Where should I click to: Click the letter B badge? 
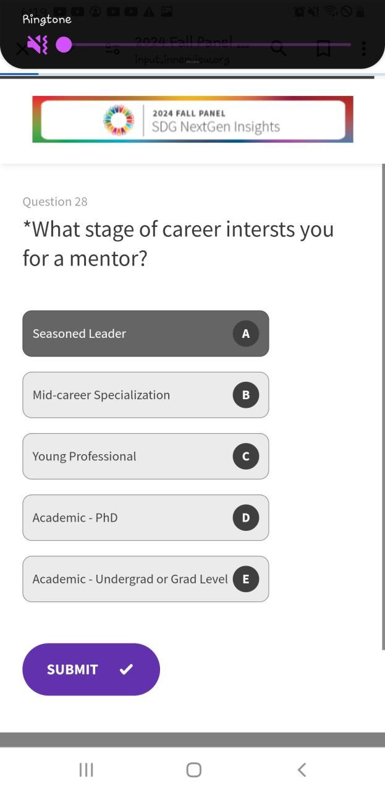click(x=245, y=395)
